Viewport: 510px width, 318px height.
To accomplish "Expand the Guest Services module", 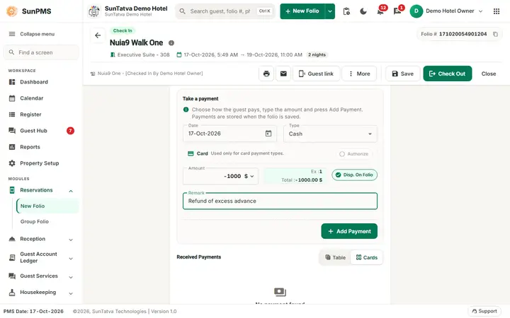I will click(x=71, y=277).
